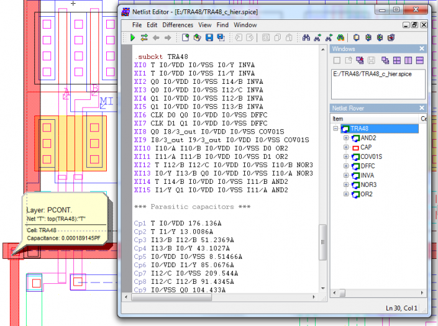The height and width of the screenshot is (326, 438).
Task: Expand the NOR3 tree node
Action: click(x=346, y=185)
